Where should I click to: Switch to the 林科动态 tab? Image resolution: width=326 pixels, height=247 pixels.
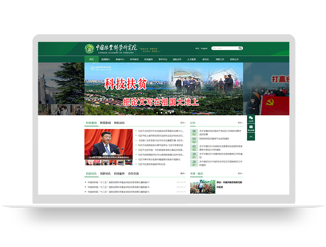coord(119,122)
